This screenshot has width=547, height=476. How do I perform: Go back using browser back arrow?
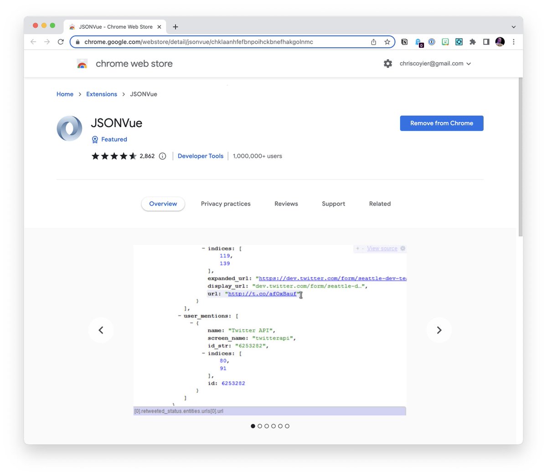(x=33, y=42)
